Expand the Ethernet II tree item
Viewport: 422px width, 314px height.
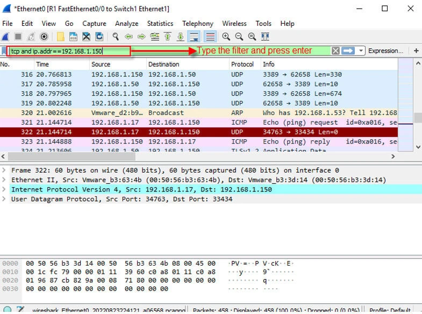click(x=5, y=180)
